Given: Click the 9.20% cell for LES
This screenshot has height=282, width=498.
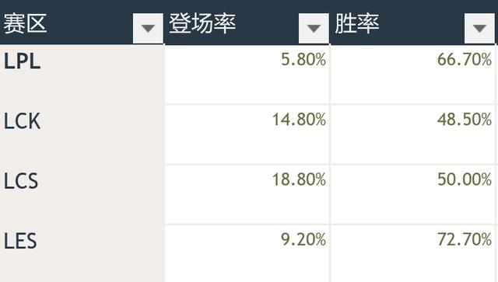Looking at the screenshot, I should 247,253.
